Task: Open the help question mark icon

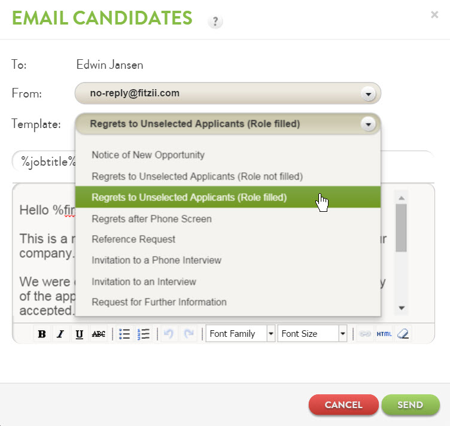Action: tap(215, 22)
